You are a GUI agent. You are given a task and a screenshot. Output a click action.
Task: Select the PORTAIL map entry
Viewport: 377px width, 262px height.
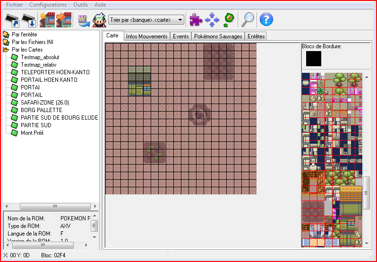pyautogui.click(x=32, y=95)
